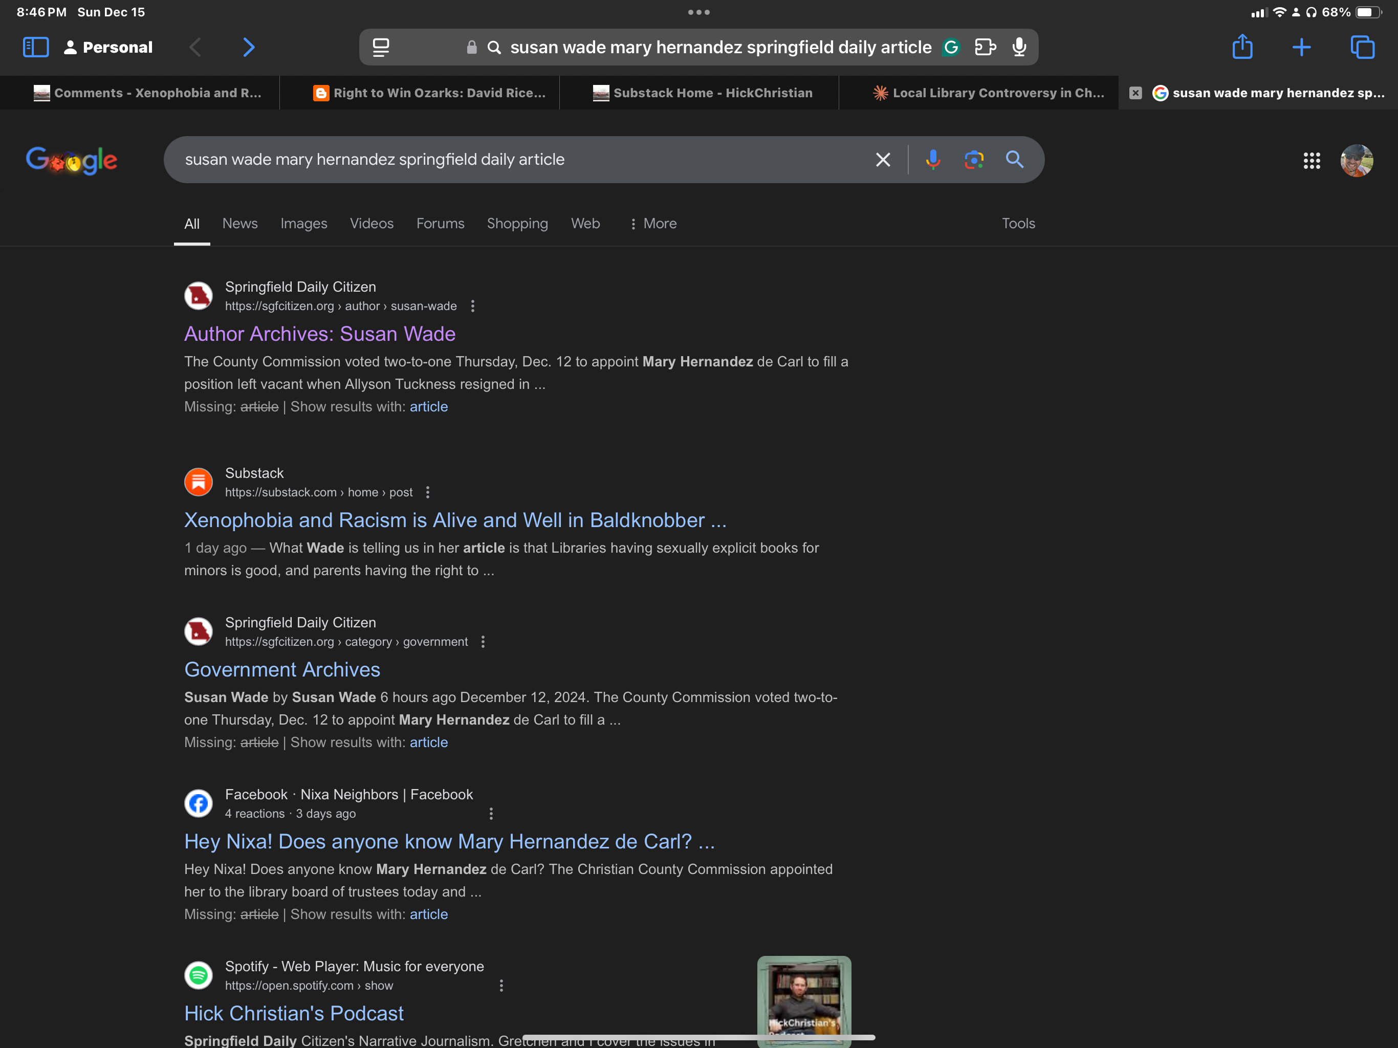The height and width of the screenshot is (1048, 1398).
Task: Open Hick Christian's Podcast result
Action: [x=294, y=1014]
